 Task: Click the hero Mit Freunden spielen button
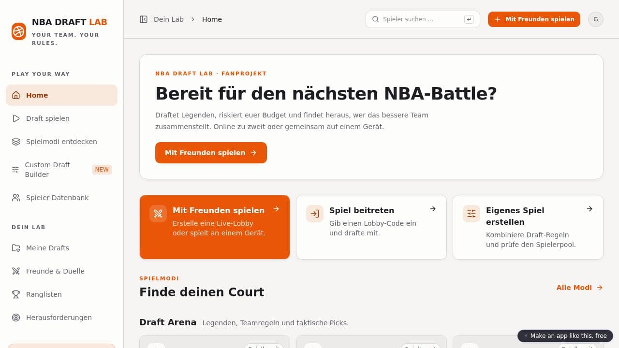click(x=211, y=153)
